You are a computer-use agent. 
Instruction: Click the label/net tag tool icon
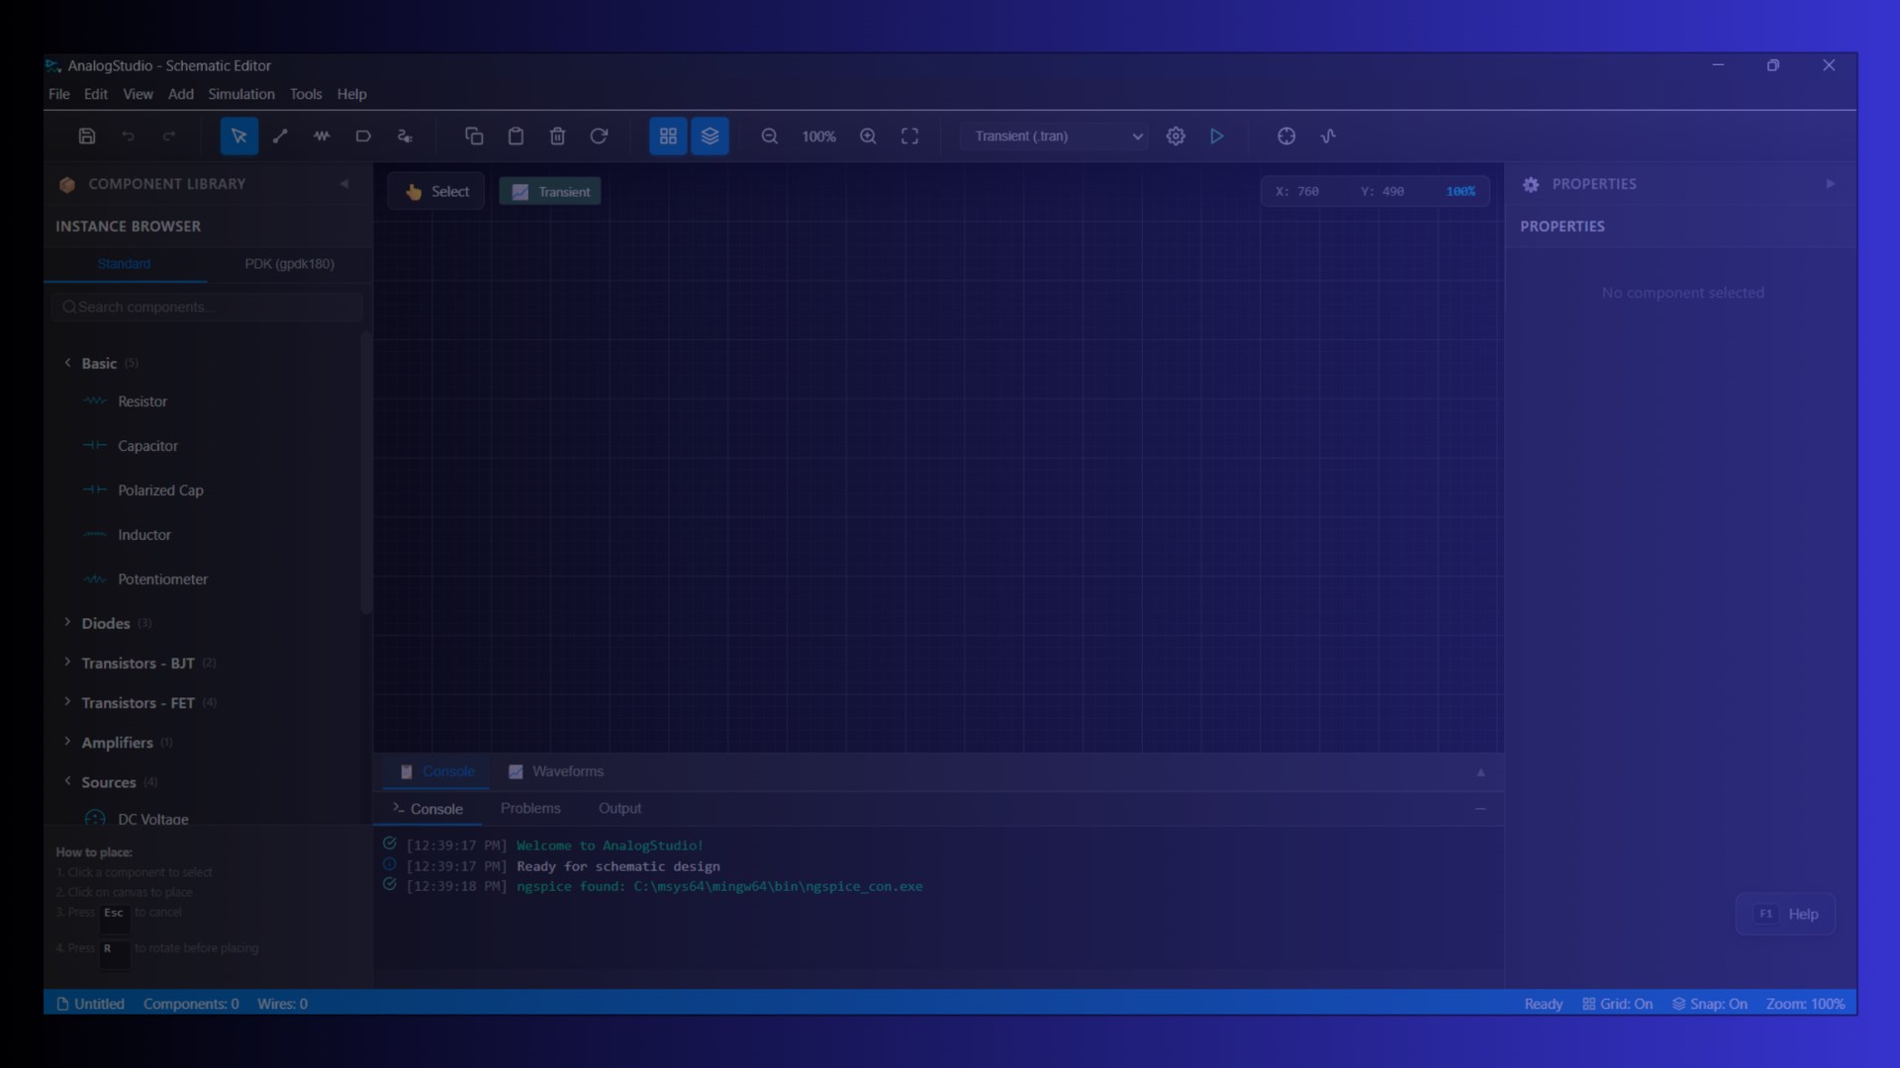pos(363,136)
